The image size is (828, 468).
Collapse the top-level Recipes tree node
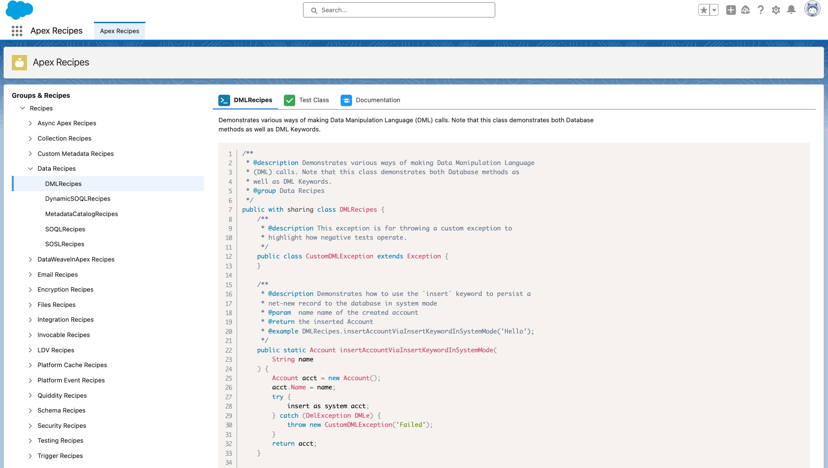coord(23,108)
